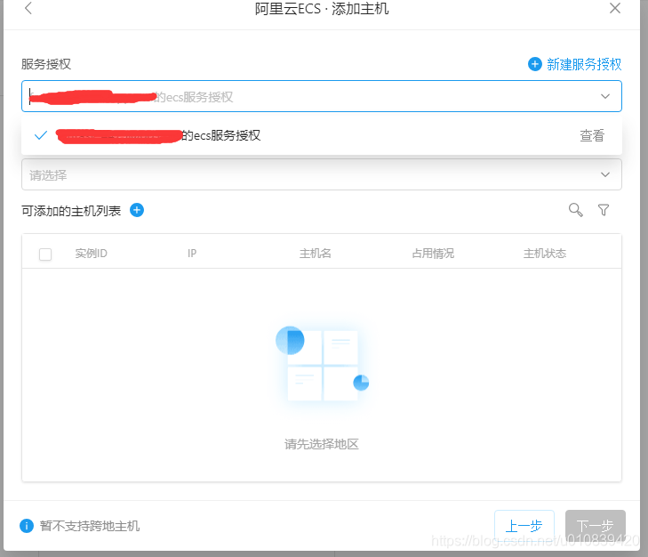Click the 可添加的主机列表 heading
This screenshot has width=648, height=557.
tap(71, 211)
